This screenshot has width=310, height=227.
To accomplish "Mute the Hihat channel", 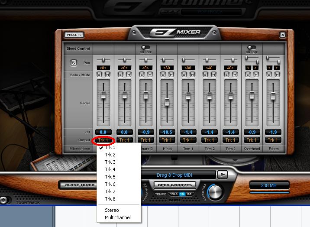I will pos(171,75).
